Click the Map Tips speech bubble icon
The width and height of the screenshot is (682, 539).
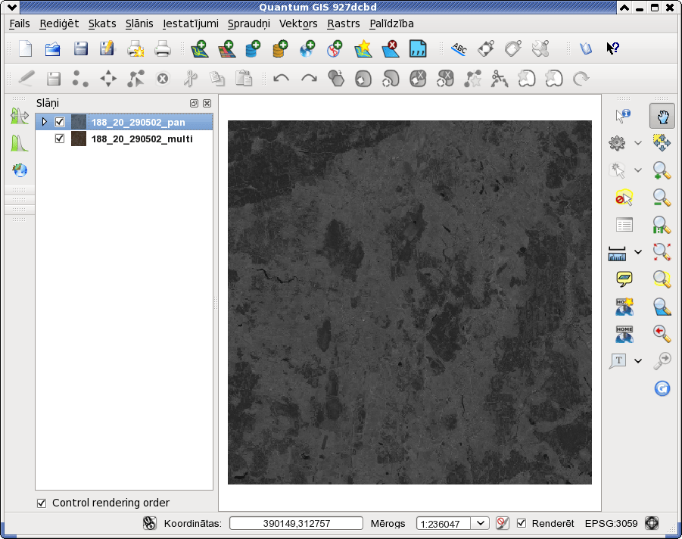(x=624, y=279)
